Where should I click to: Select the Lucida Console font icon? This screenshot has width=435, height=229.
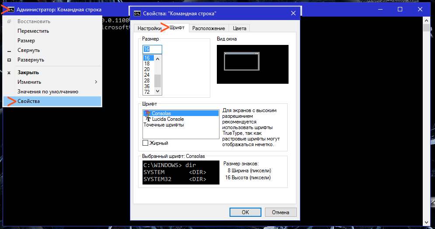tap(148, 119)
